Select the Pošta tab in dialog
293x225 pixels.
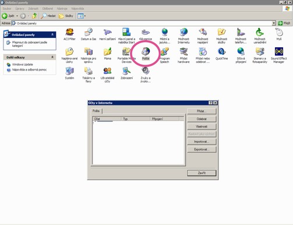(96, 111)
